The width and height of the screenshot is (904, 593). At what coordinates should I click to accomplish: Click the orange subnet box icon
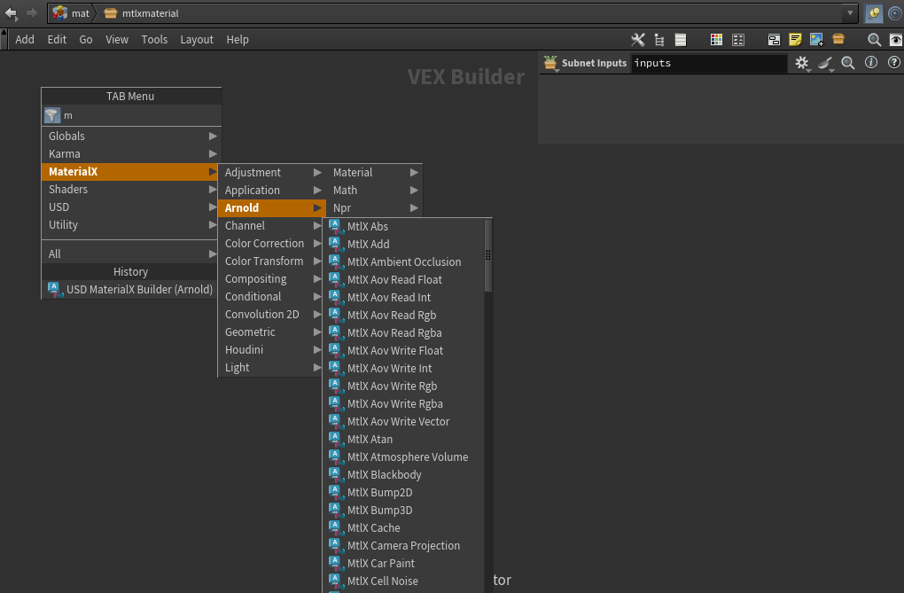pos(838,39)
